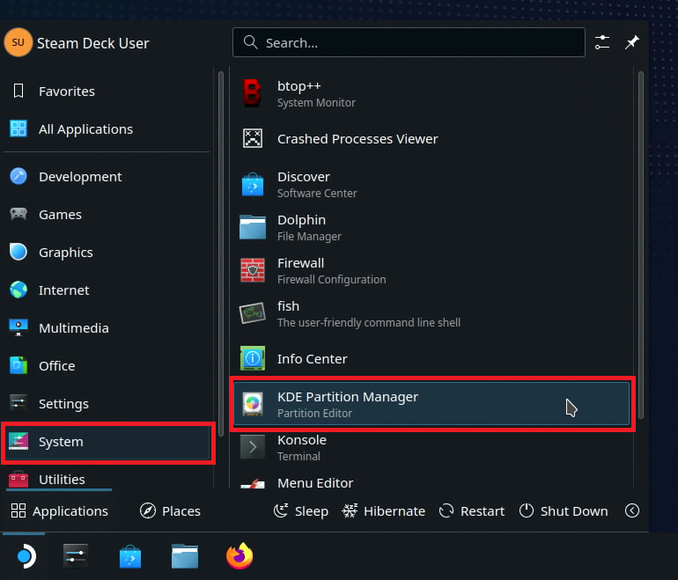Screen dimensions: 678x580
Task: Click the 'Menu Editor' label
Action: [x=315, y=483]
